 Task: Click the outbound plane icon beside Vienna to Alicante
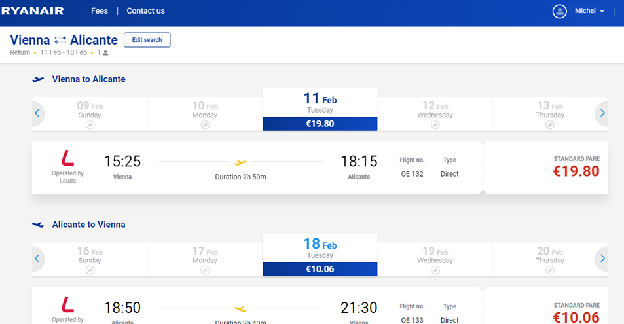(x=38, y=79)
